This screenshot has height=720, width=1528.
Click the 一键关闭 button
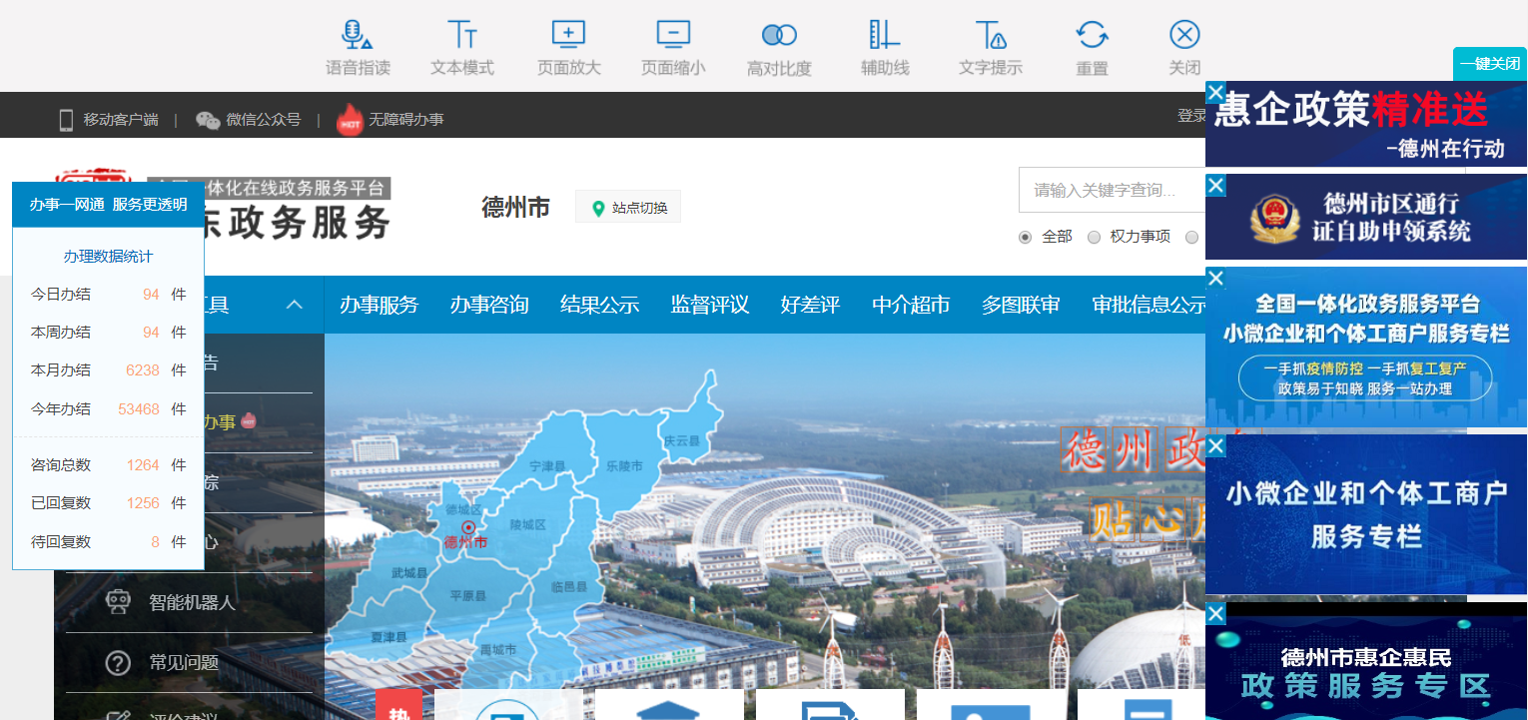(1488, 63)
